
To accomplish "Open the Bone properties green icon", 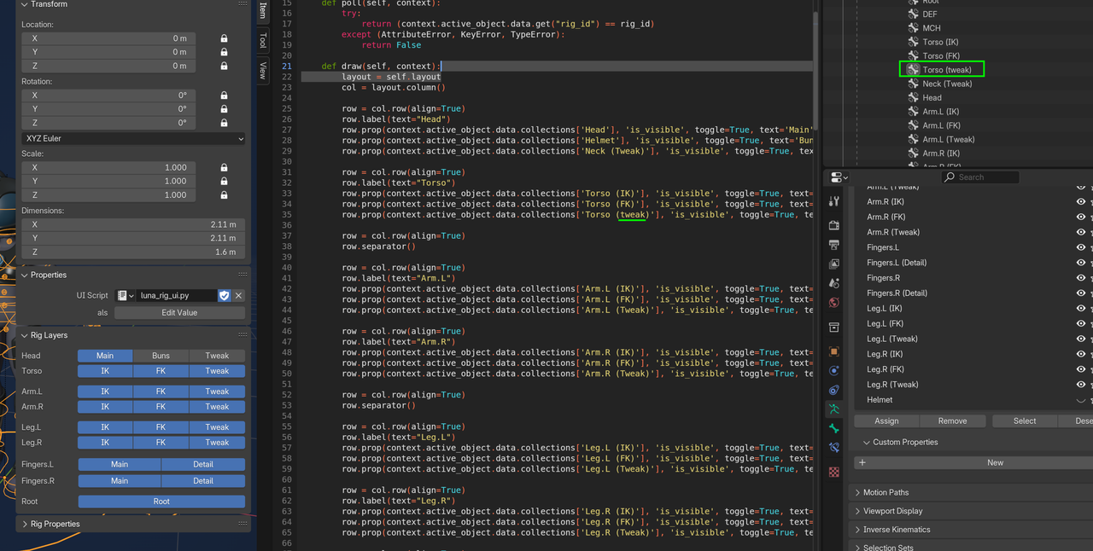I will click(833, 428).
